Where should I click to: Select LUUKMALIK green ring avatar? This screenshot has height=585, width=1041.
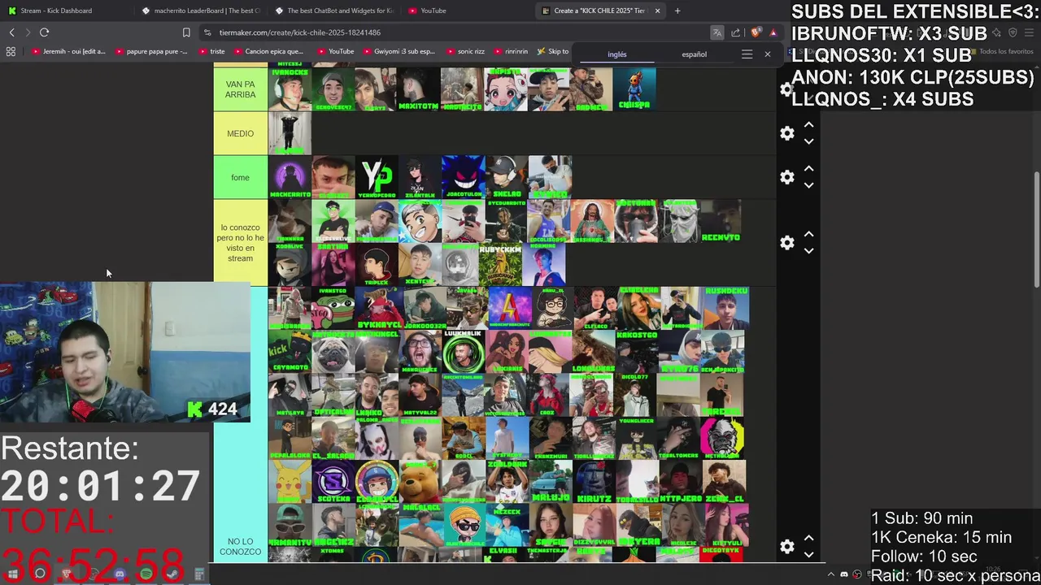coord(464,352)
